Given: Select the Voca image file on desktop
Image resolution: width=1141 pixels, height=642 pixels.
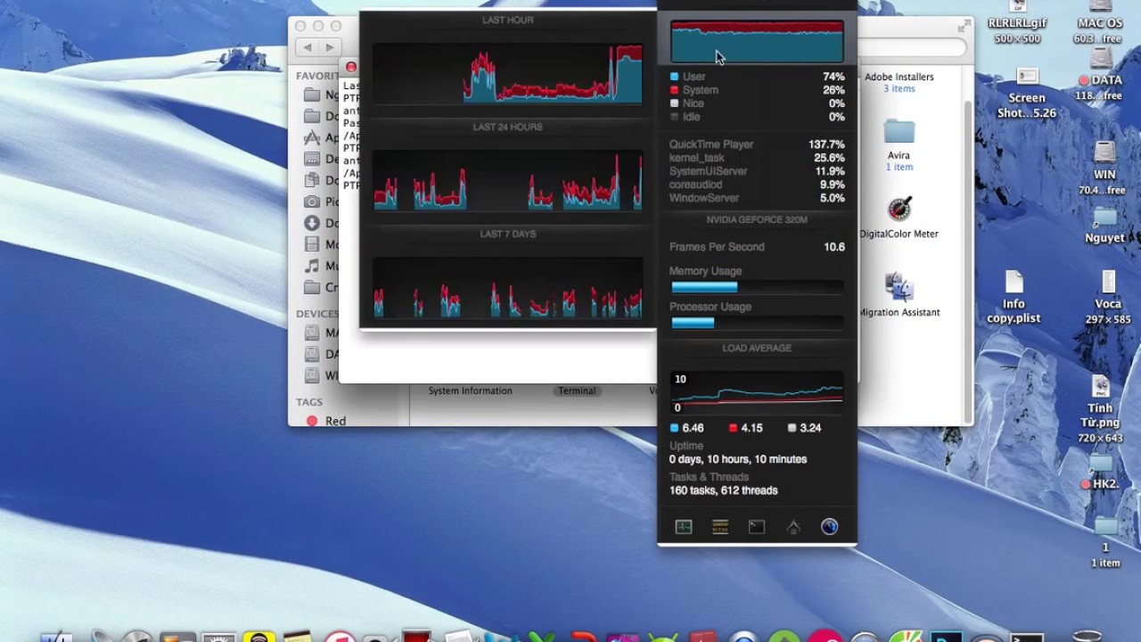Looking at the screenshot, I should point(1108,297).
